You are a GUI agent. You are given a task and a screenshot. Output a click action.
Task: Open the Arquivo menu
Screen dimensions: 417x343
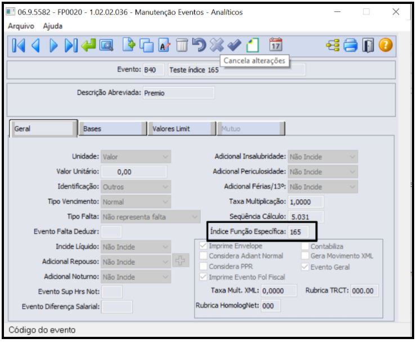tap(21, 26)
